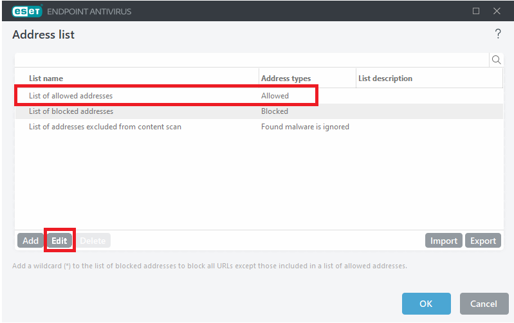This screenshot has height=323, width=514.
Task: Maximize the Endpoint Antivirus window
Action: click(476, 11)
